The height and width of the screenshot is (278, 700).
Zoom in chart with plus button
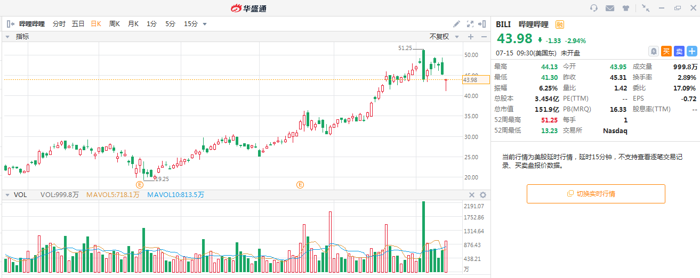click(x=470, y=37)
